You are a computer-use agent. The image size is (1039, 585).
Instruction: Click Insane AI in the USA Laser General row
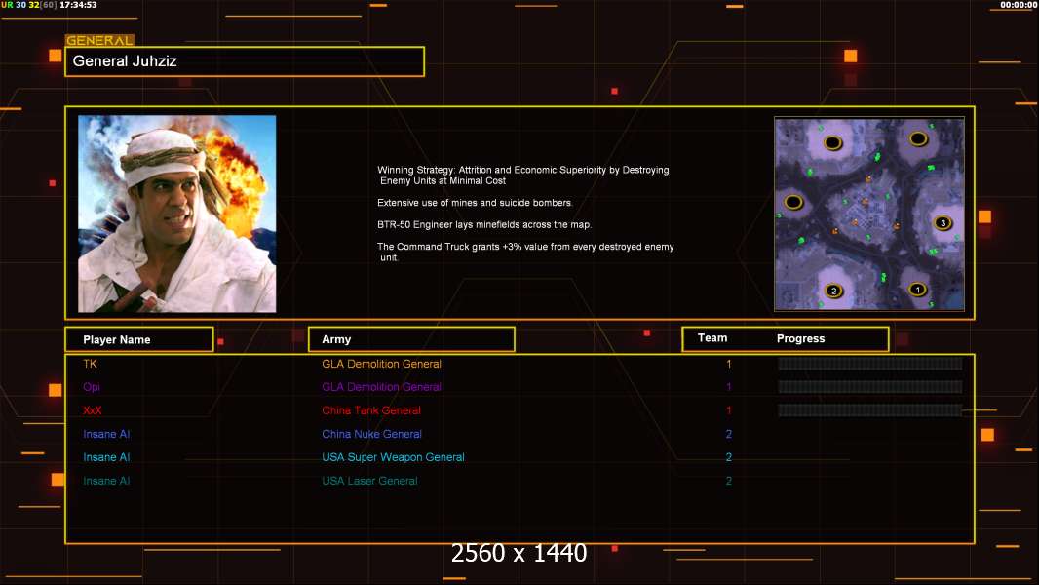(106, 481)
